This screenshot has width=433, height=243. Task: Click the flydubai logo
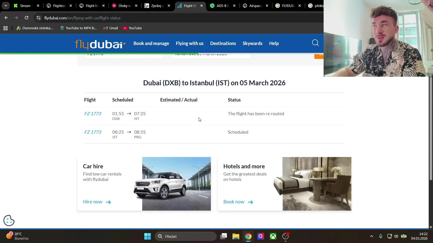point(100,44)
